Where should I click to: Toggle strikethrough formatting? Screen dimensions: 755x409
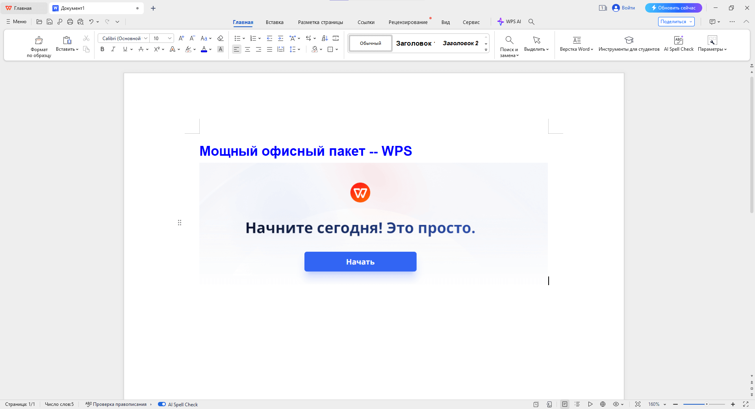pyautogui.click(x=141, y=49)
